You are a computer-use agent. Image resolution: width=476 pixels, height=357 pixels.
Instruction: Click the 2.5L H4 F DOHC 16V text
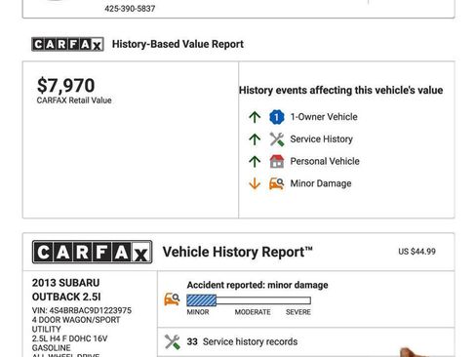click(69, 338)
